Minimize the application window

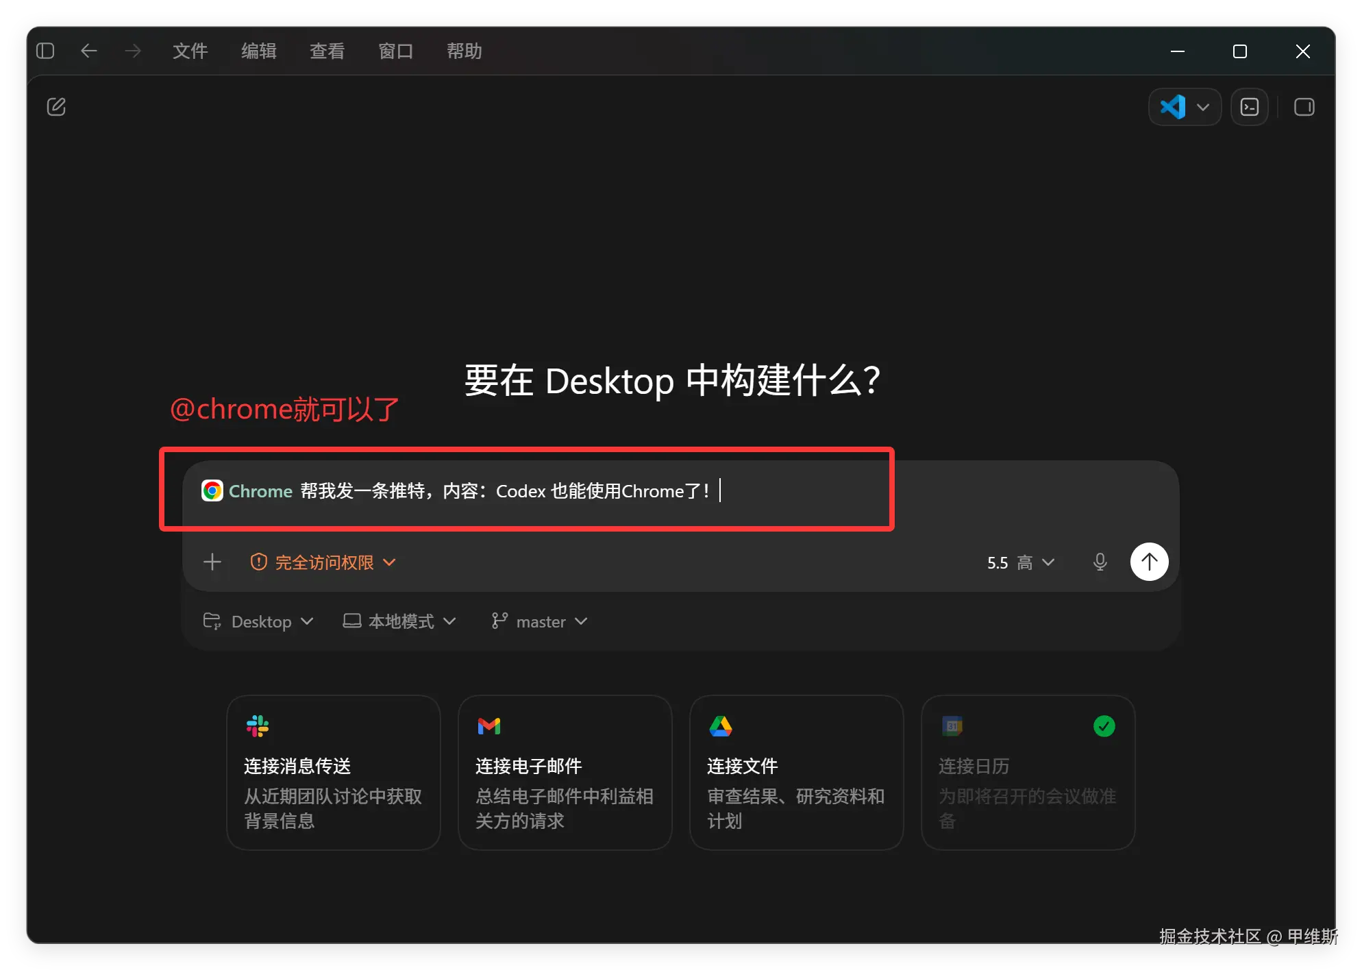(x=1178, y=51)
